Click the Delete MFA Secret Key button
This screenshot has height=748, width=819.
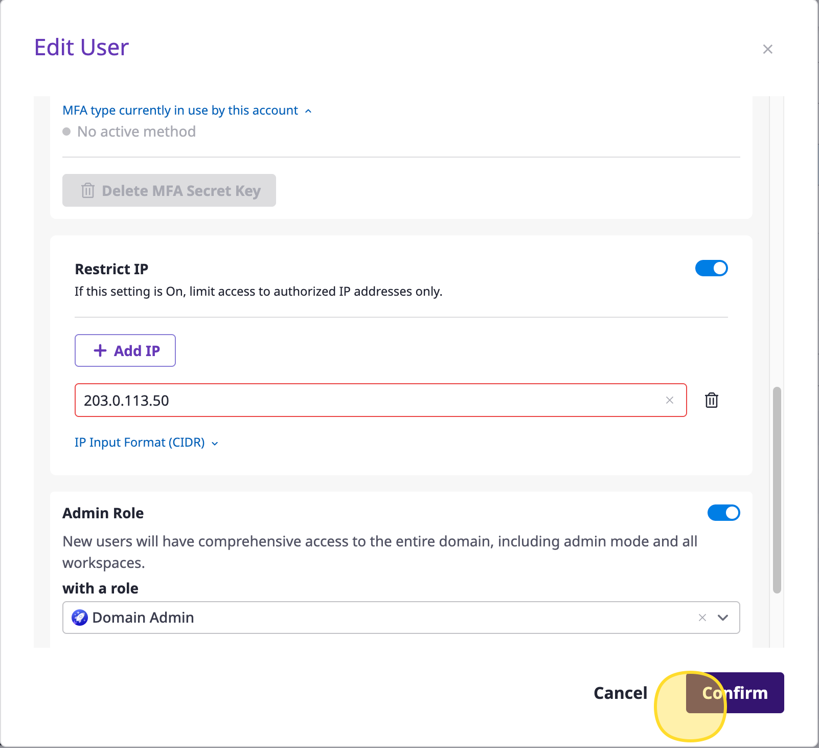point(169,190)
